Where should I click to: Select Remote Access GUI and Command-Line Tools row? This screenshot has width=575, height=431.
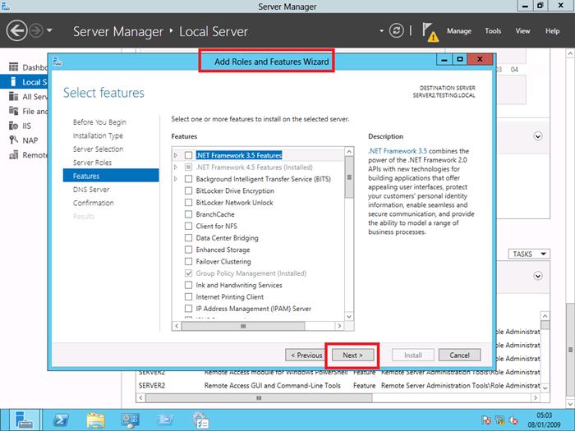[339, 386]
